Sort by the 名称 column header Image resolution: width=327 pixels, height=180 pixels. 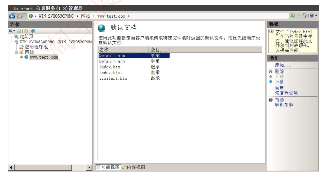123,50
